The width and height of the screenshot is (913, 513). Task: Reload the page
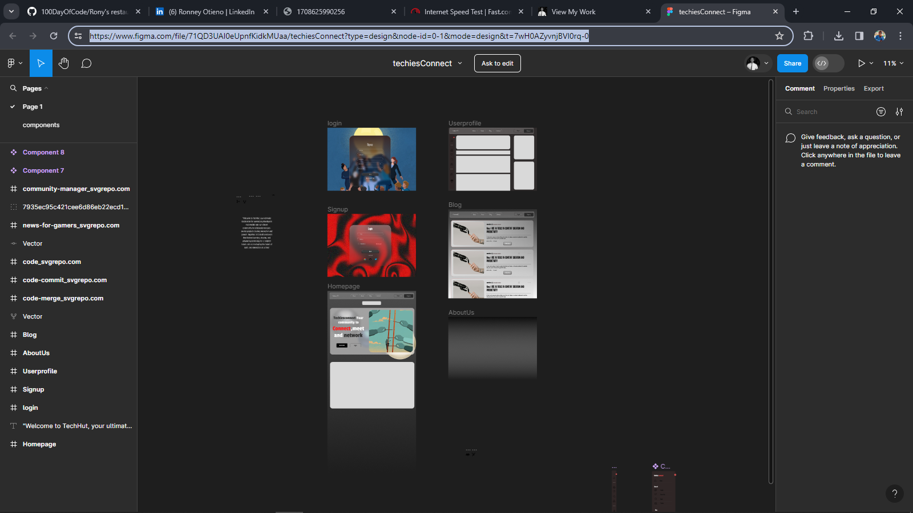tap(54, 36)
